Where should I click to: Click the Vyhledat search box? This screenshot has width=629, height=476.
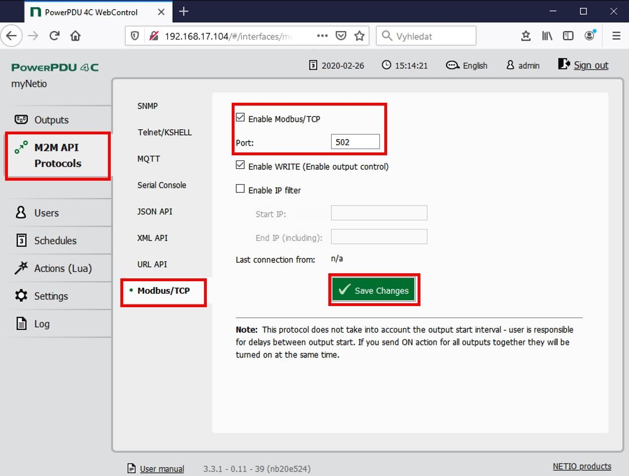(426, 36)
